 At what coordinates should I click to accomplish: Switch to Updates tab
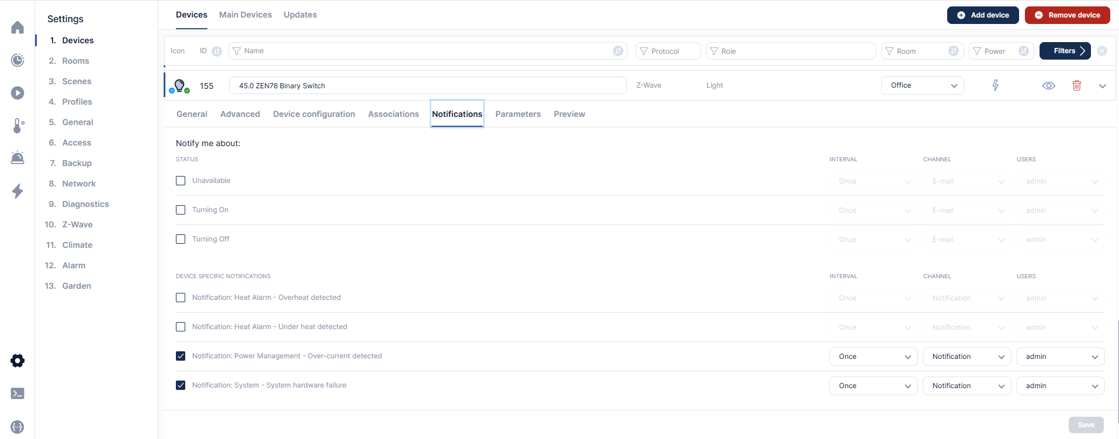300,15
